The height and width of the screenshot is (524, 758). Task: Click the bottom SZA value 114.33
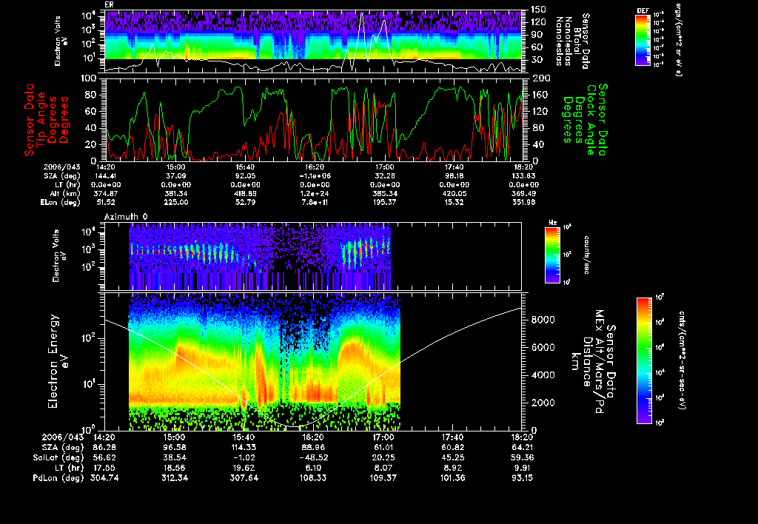click(x=244, y=448)
